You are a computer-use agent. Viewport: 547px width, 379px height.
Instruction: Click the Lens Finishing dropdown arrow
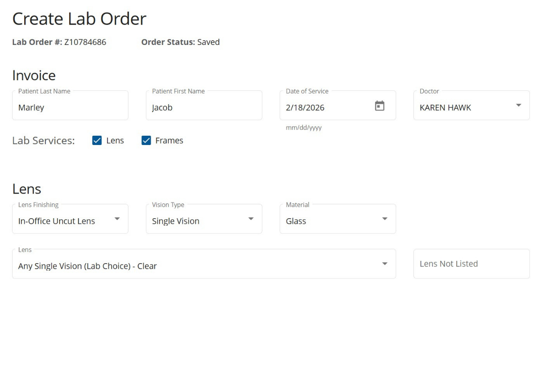[x=117, y=219]
